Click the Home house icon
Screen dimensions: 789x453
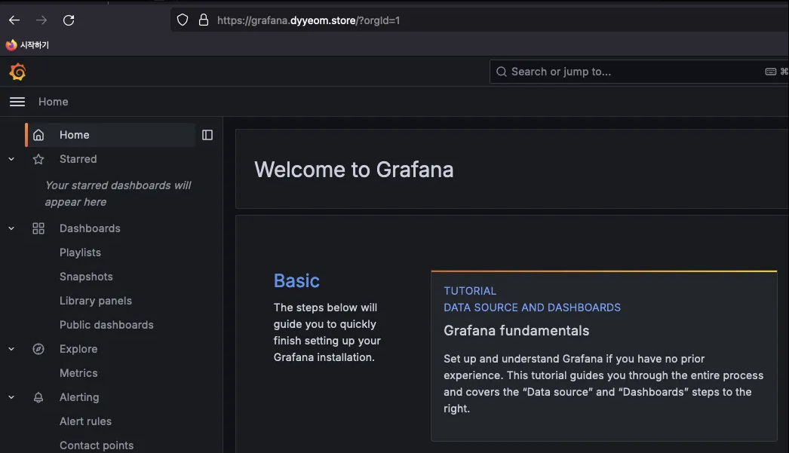[38, 135]
